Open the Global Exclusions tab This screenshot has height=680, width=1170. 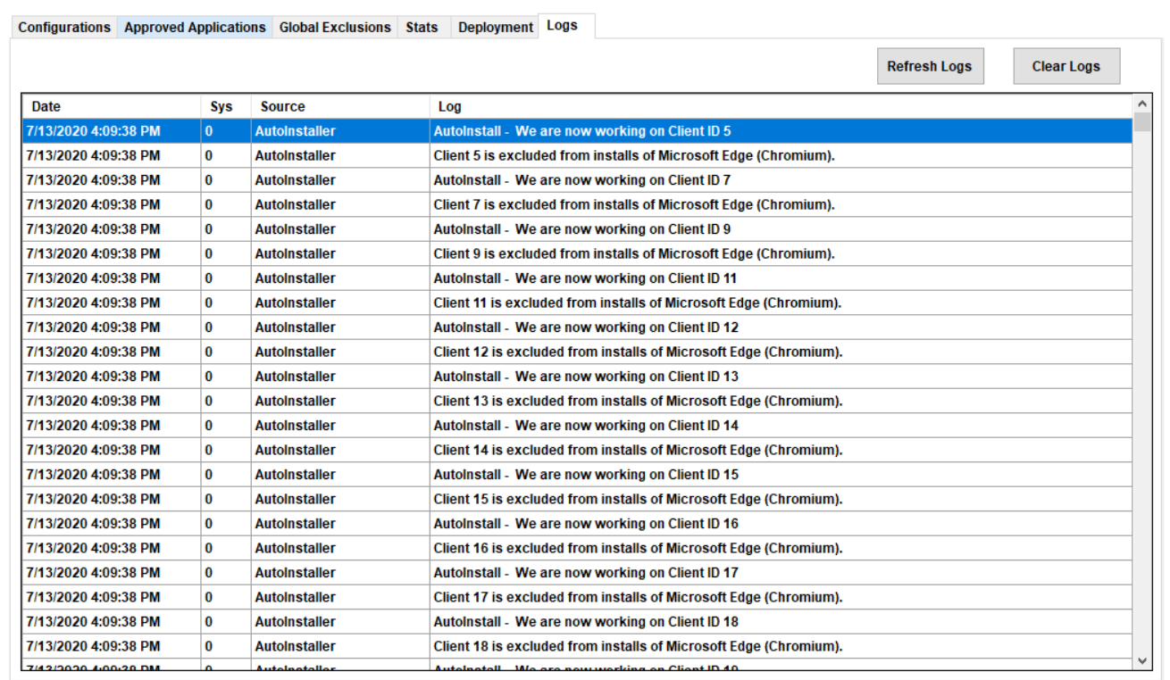[x=335, y=28]
